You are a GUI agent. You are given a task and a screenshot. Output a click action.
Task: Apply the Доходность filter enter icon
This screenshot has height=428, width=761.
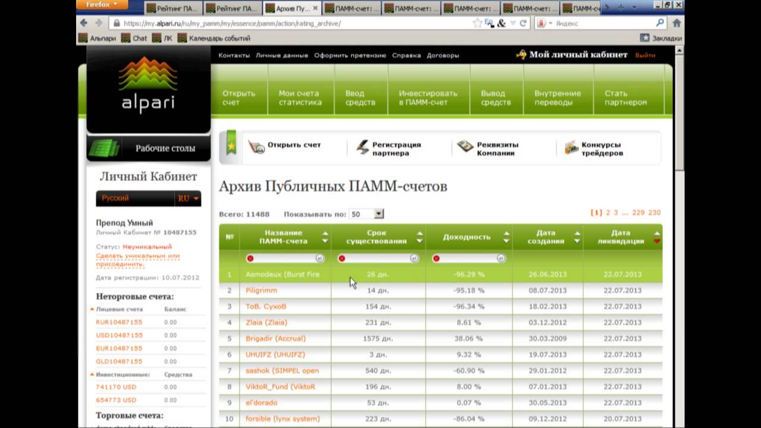(x=501, y=259)
